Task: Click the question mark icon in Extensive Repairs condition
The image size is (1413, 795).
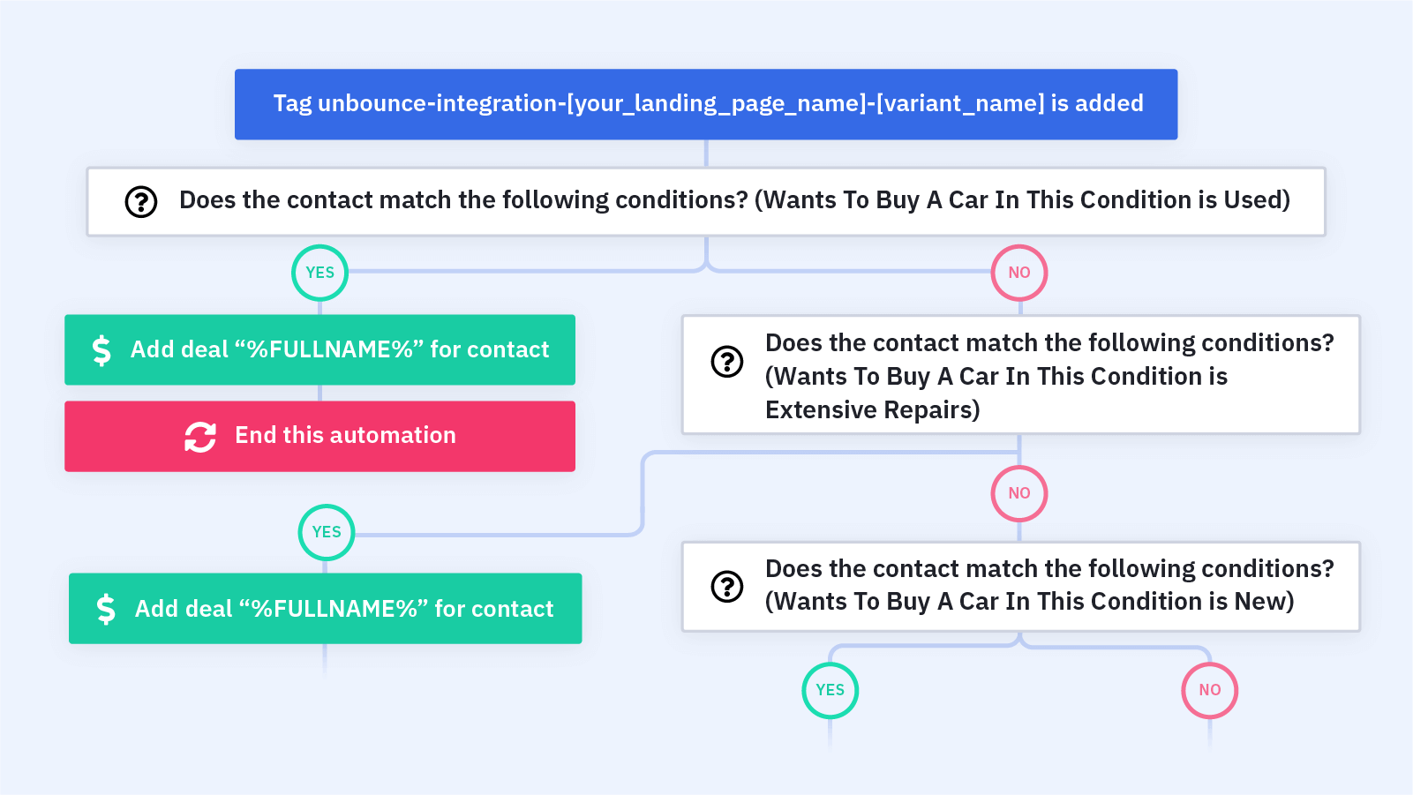Action: (x=727, y=361)
